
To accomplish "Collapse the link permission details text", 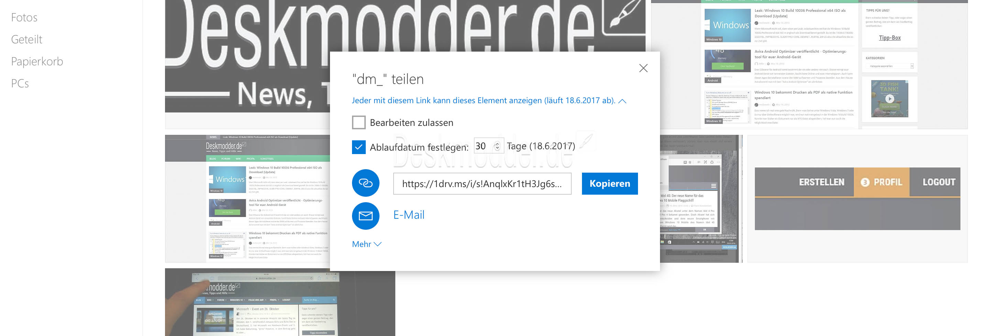I will point(489,101).
